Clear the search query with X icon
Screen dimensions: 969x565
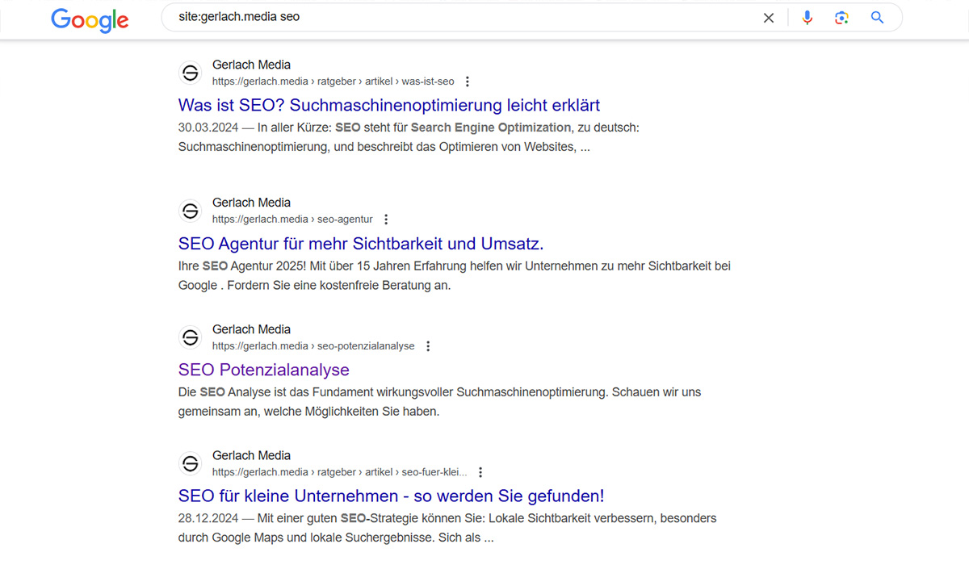[x=769, y=18]
